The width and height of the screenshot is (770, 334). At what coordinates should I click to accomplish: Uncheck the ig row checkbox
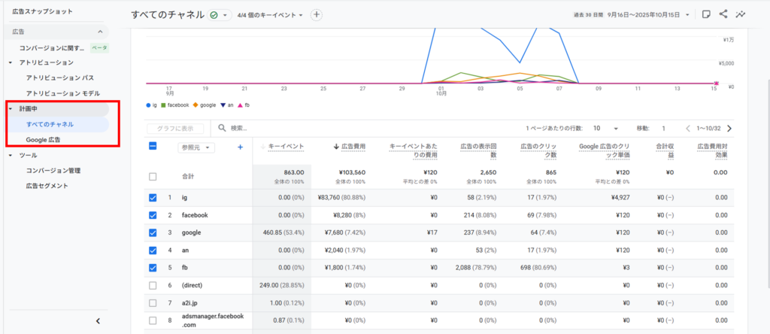[153, 197]
